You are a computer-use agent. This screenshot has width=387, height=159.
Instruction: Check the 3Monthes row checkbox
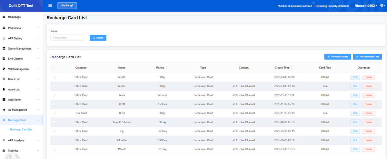(54, 140)
